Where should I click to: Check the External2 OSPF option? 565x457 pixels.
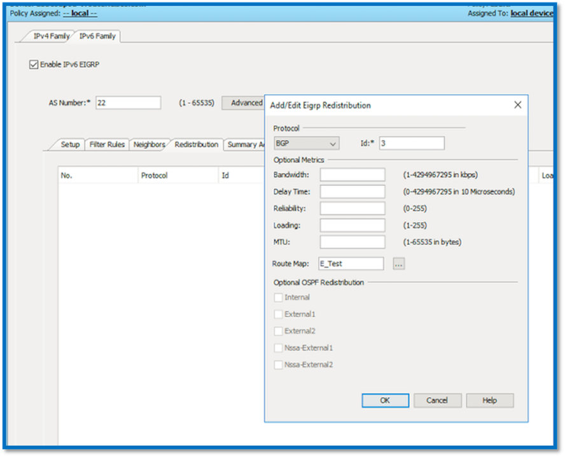278,331
